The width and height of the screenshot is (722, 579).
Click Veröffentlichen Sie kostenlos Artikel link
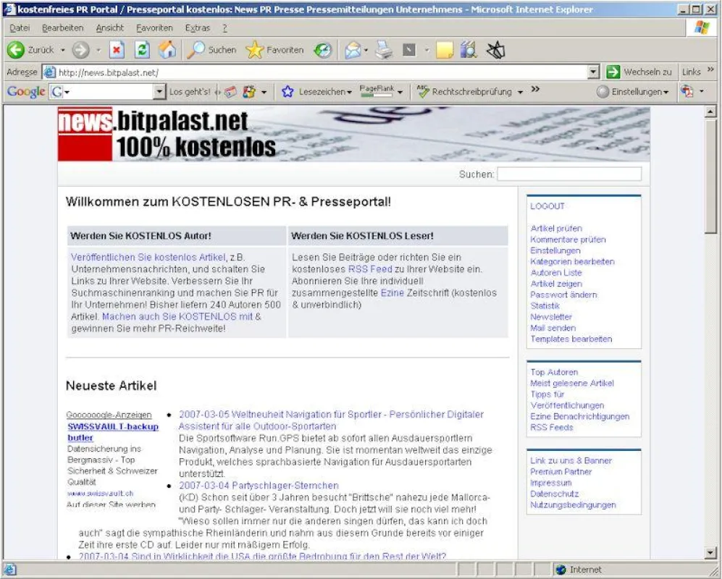tap(148, 257)
